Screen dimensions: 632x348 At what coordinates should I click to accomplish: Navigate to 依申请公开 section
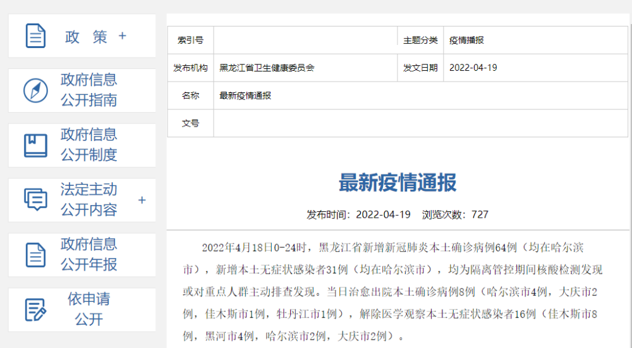(88, 309)
